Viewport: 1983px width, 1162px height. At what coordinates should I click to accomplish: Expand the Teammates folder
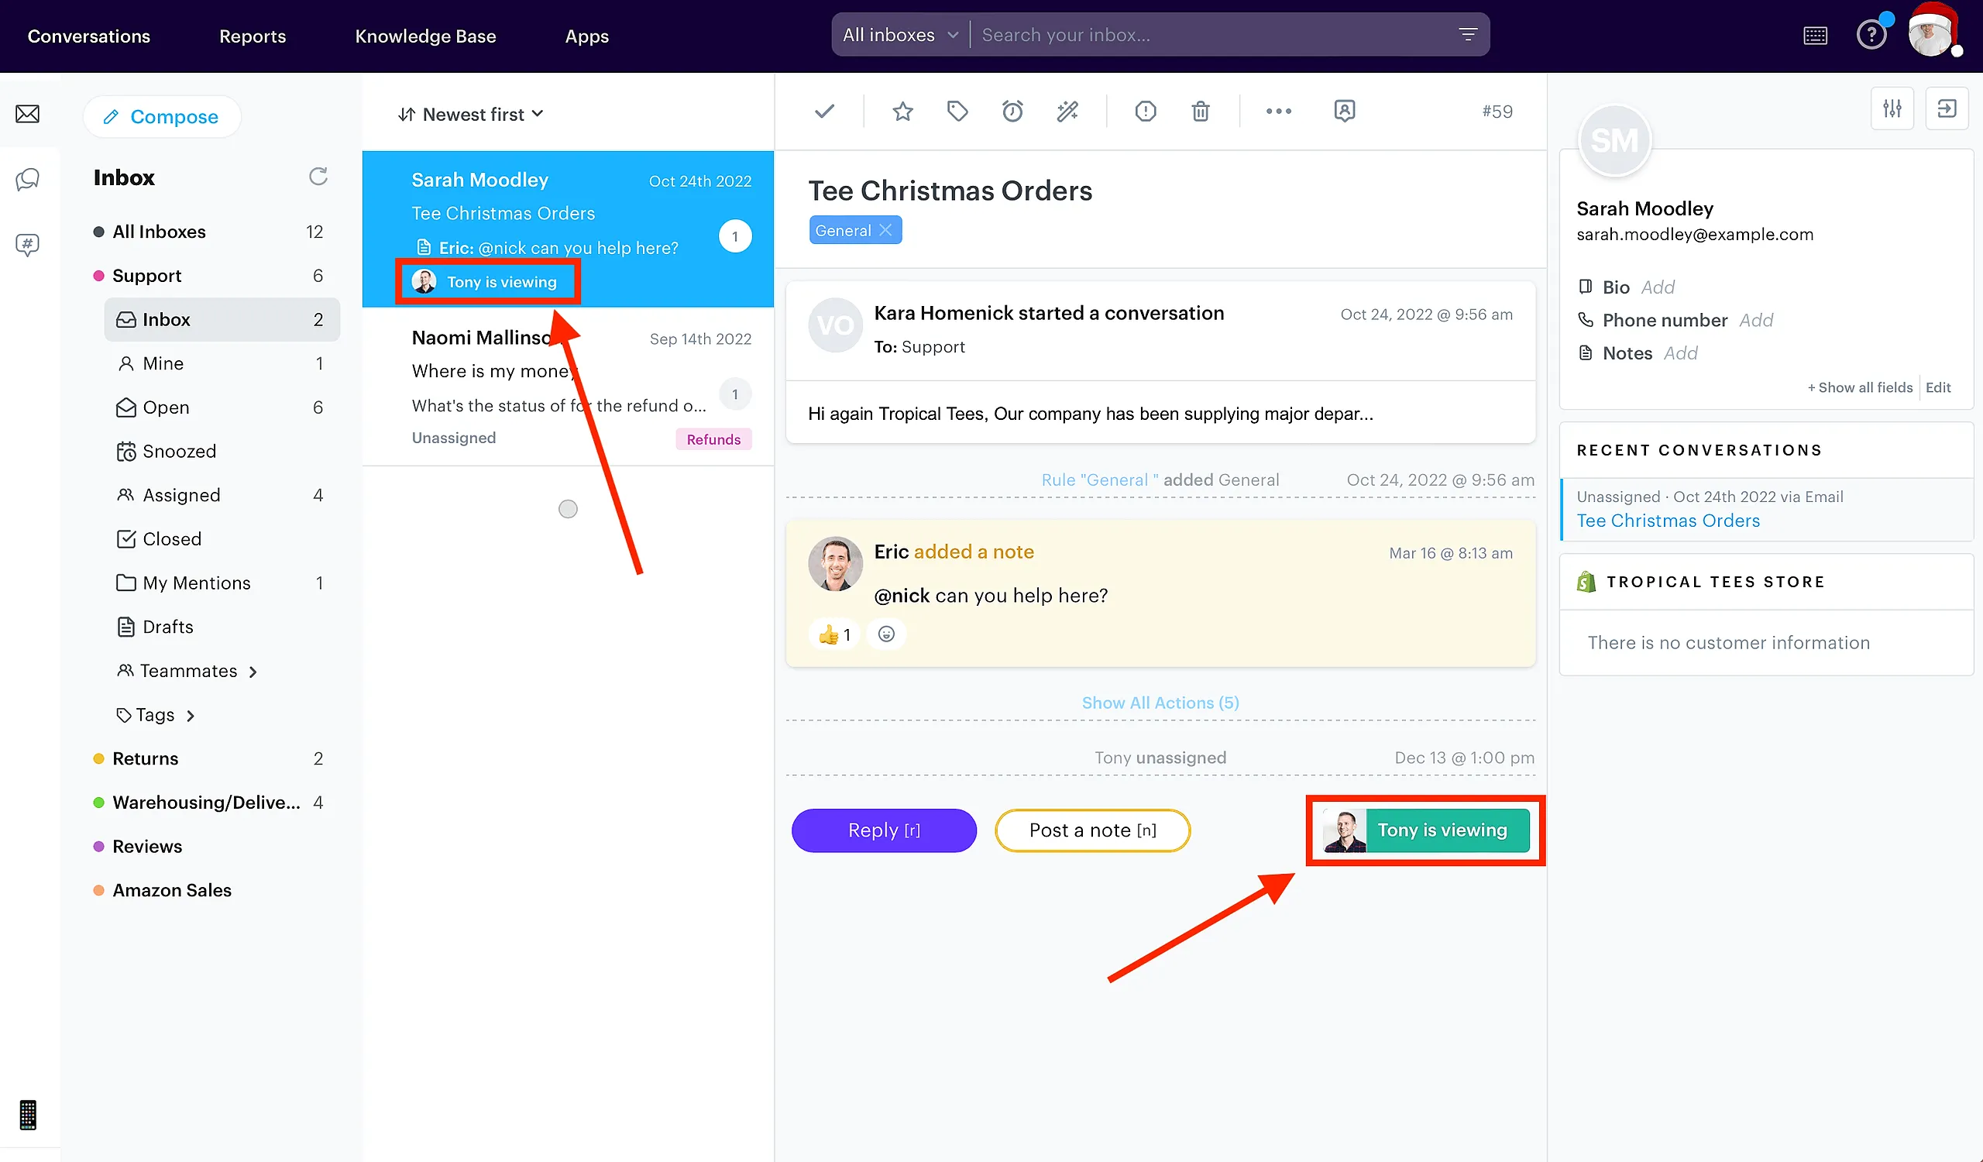(189, 671)
